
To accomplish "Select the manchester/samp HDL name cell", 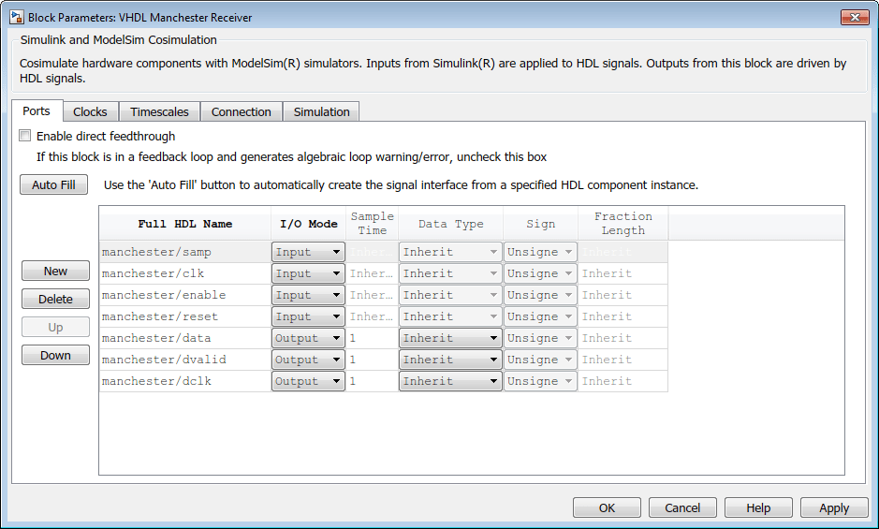I will (185, 252).
